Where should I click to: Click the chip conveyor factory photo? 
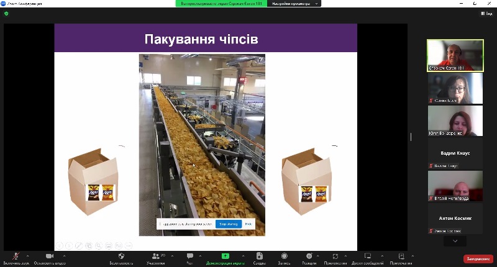pyautogui.click(x=202, y=145)
